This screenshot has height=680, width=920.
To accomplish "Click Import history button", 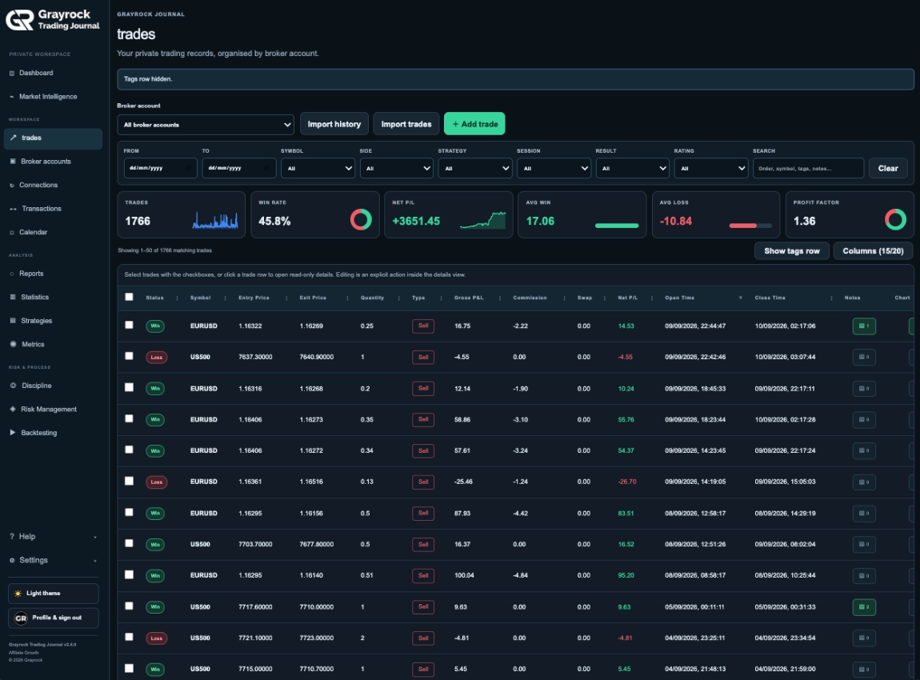I will pyautogui.click(x=334, y=124).
